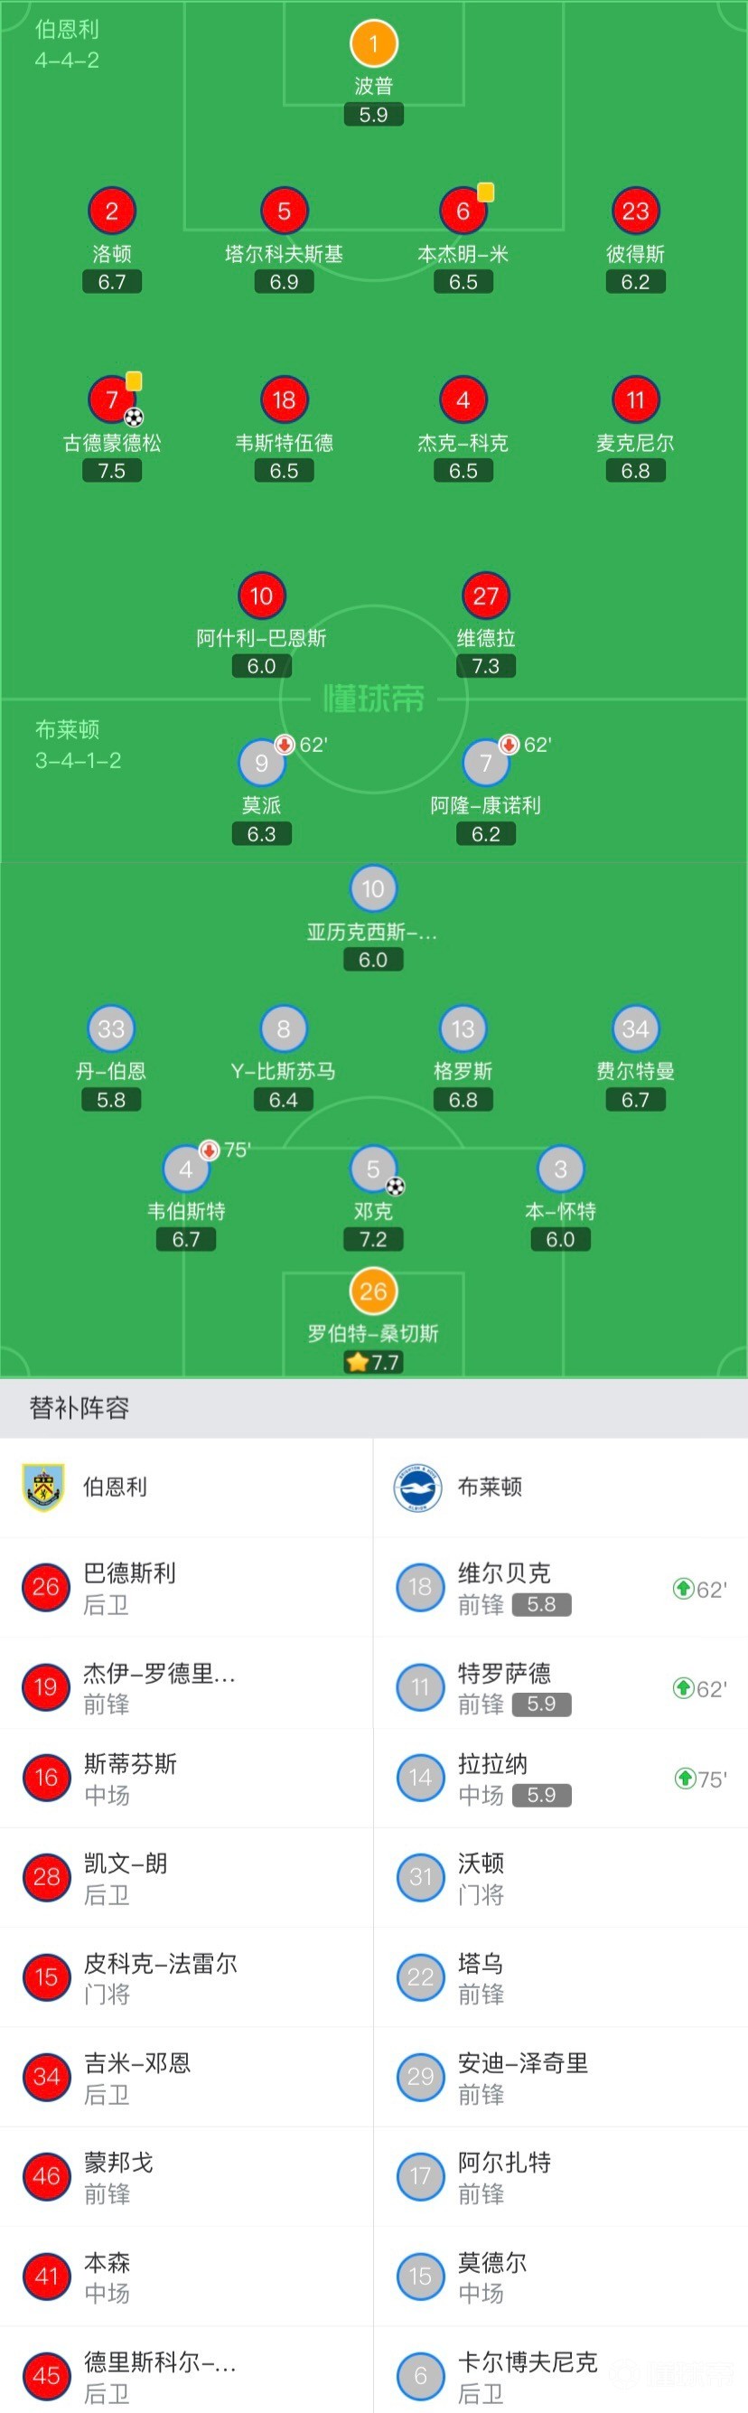Image resolution: width=748 pixels, height=2413 pixels.
Task: Tap 莫派 substitution arrow at 62'
Action: [x=285, y=745]
